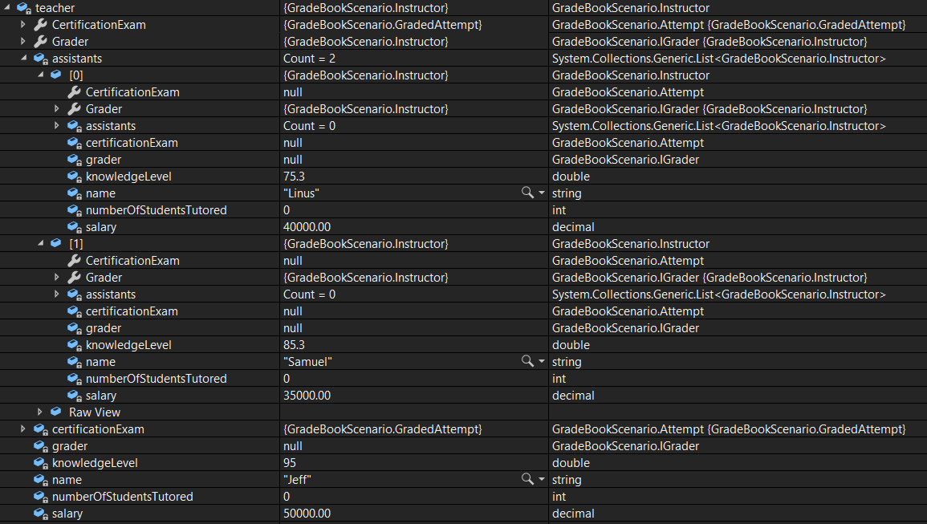Expand the Grader property under element [1]

pos(57,278)
